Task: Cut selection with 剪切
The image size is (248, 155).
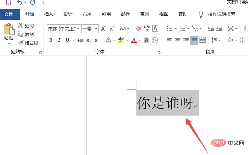Action: (26, 26)
